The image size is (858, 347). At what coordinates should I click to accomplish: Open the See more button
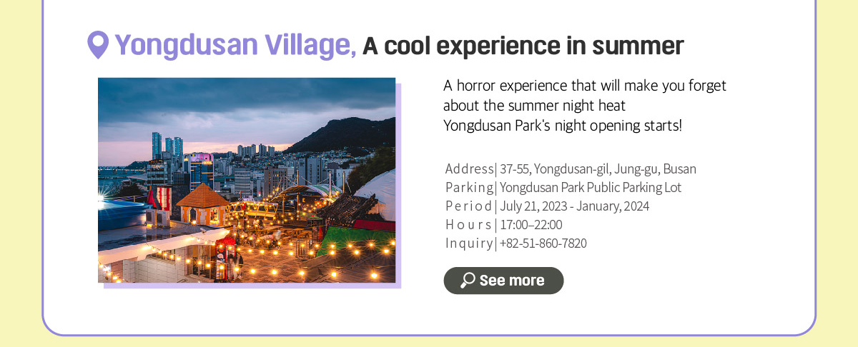[x=503, y=281]
